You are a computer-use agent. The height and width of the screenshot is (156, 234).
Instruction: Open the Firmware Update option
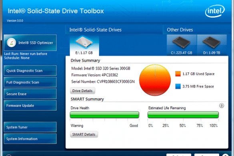tap(30, 105)
